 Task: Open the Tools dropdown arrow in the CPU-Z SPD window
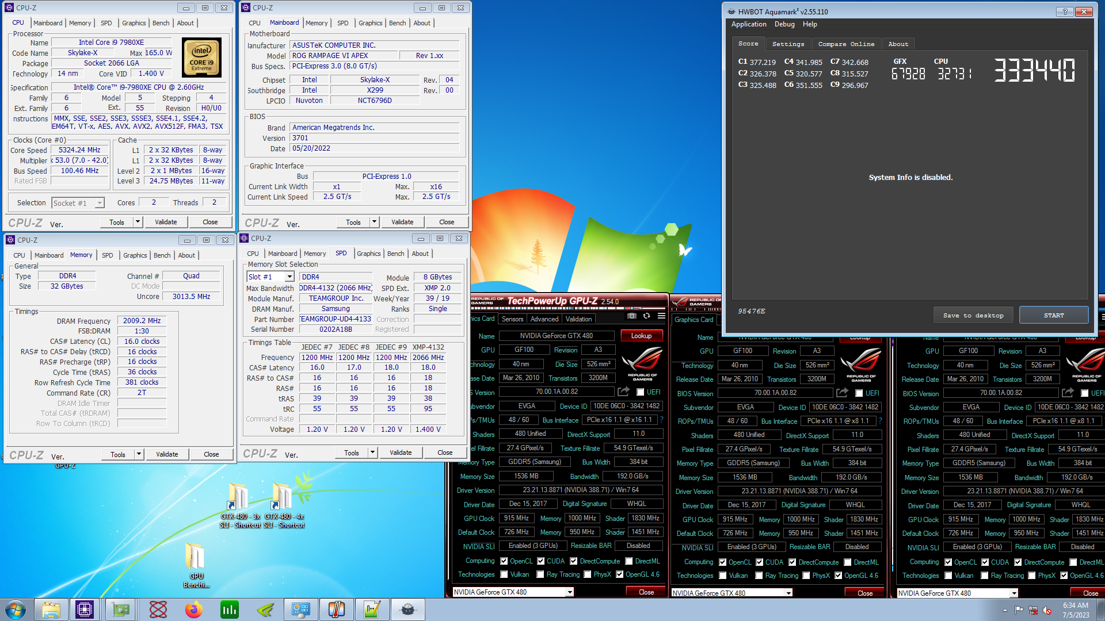373,453
